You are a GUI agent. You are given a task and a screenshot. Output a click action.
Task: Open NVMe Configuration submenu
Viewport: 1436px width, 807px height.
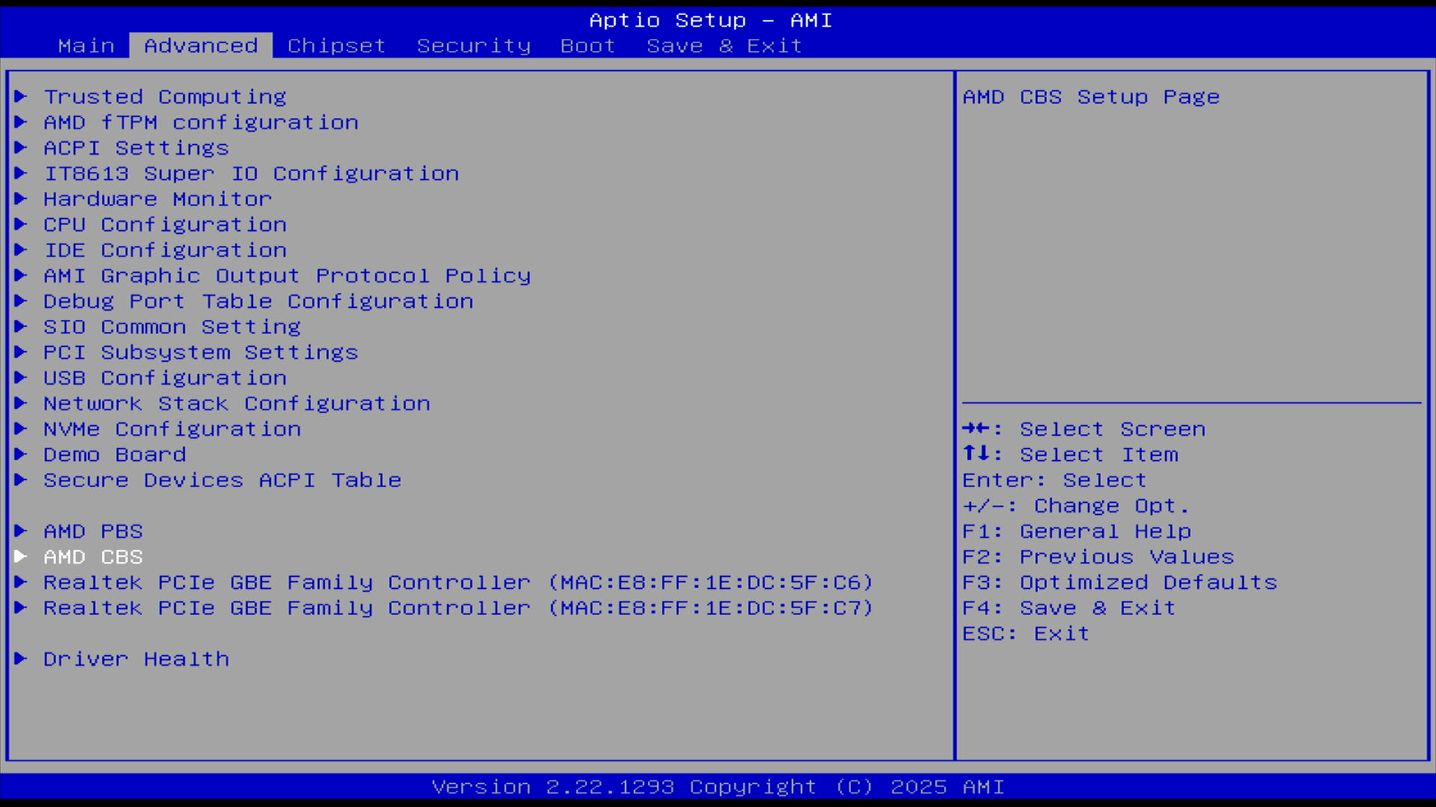[172, 429]
